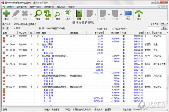Click the input field beside 定位 button

pos(154,28)
